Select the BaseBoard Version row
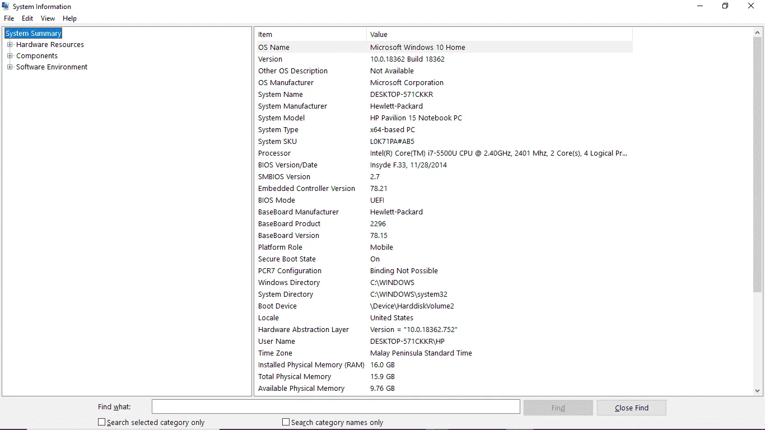The width and height of the screenshot is (765, 430). [445, 236]
